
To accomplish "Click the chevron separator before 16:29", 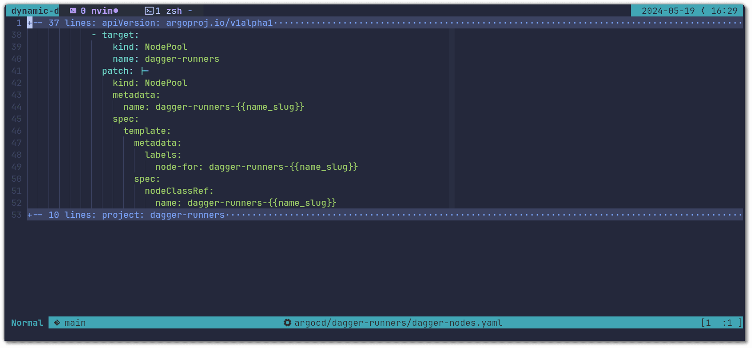I will (x=703, y=11).
